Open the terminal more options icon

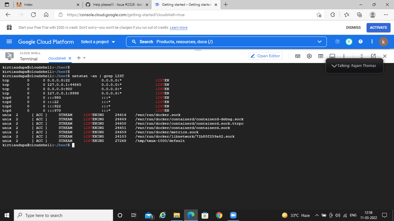pos(344,56)
